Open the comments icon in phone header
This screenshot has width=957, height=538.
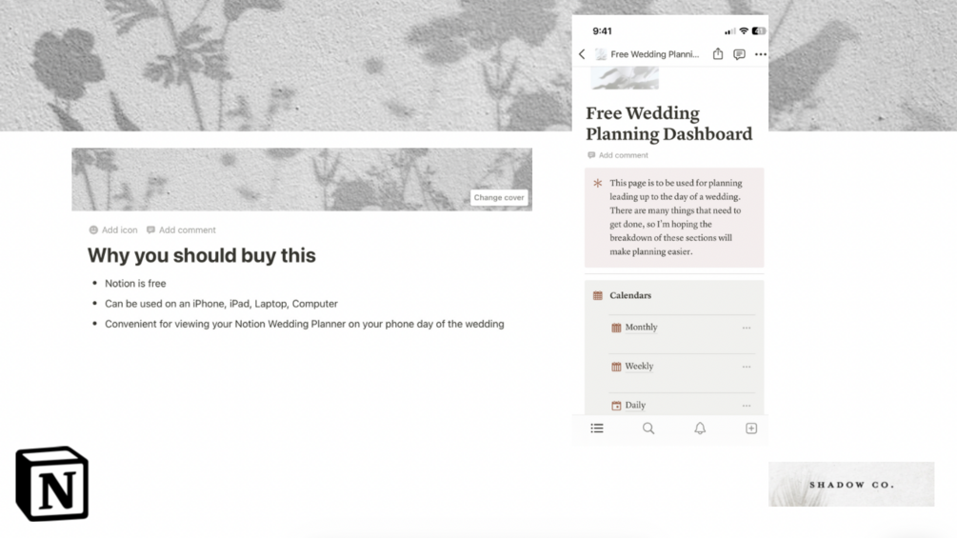739,54
